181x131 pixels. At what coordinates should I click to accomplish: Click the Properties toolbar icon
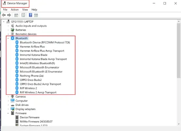click(23, 15)
